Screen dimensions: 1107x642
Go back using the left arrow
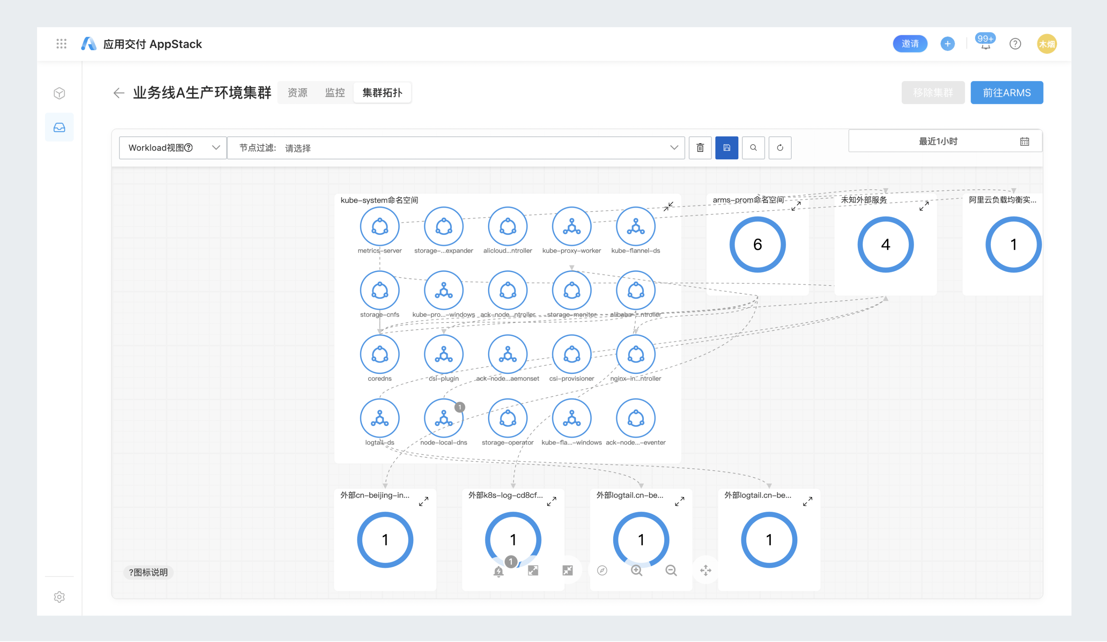[119, 93]
